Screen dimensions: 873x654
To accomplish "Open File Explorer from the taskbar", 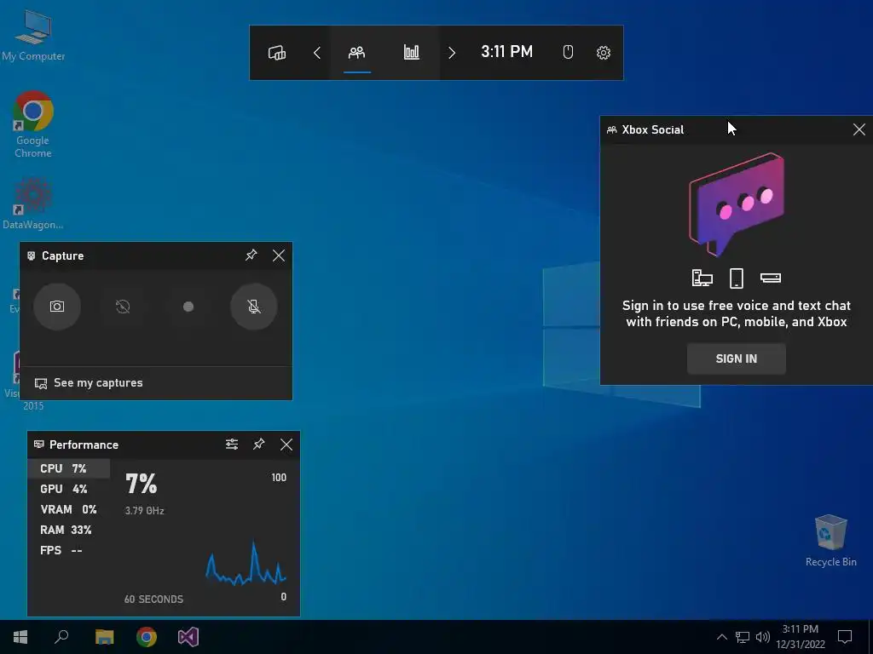I will click(x=104, y=637).
